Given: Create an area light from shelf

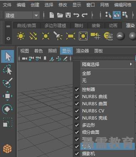Looking at the screenshot, I should (71, 36).
